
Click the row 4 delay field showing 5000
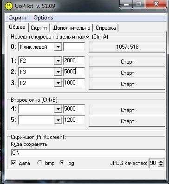[x=74, y=109]
